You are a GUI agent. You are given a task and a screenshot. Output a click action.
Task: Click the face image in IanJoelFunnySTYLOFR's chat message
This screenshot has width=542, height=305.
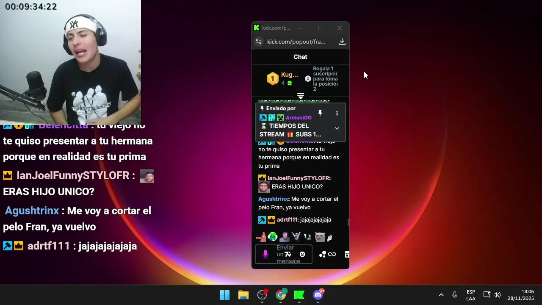coord(264,187)
